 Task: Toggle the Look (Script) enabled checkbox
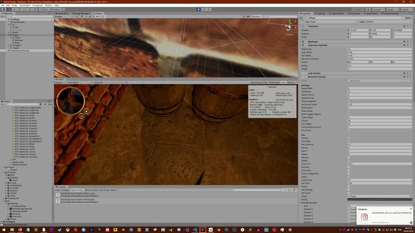click(306, 73)
